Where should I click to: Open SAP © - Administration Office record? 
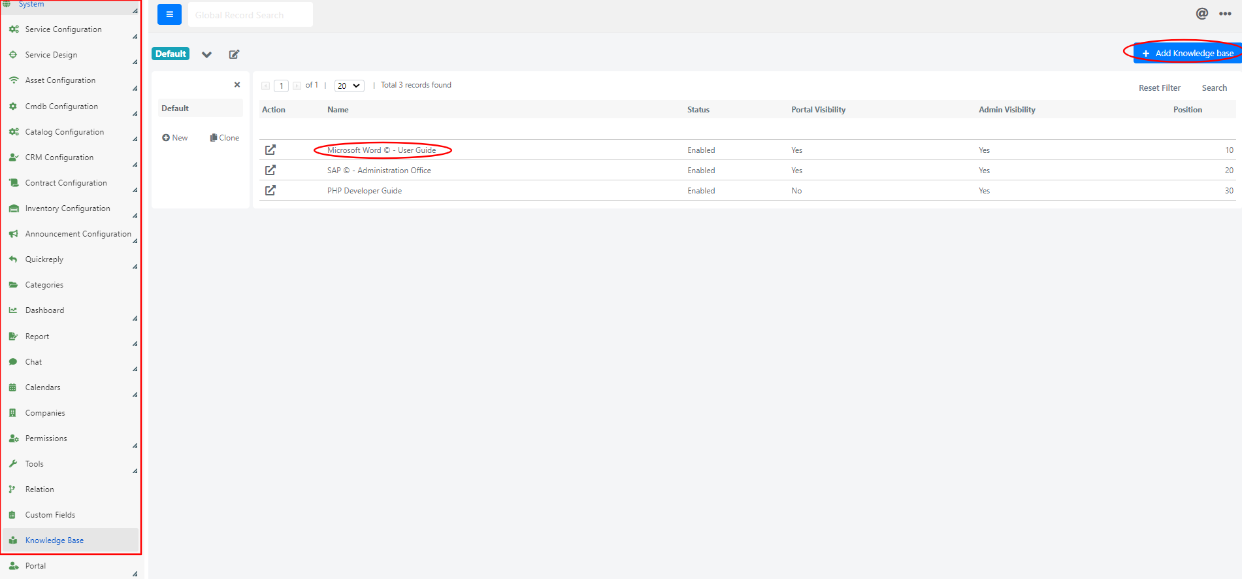(x=379, y=171)
